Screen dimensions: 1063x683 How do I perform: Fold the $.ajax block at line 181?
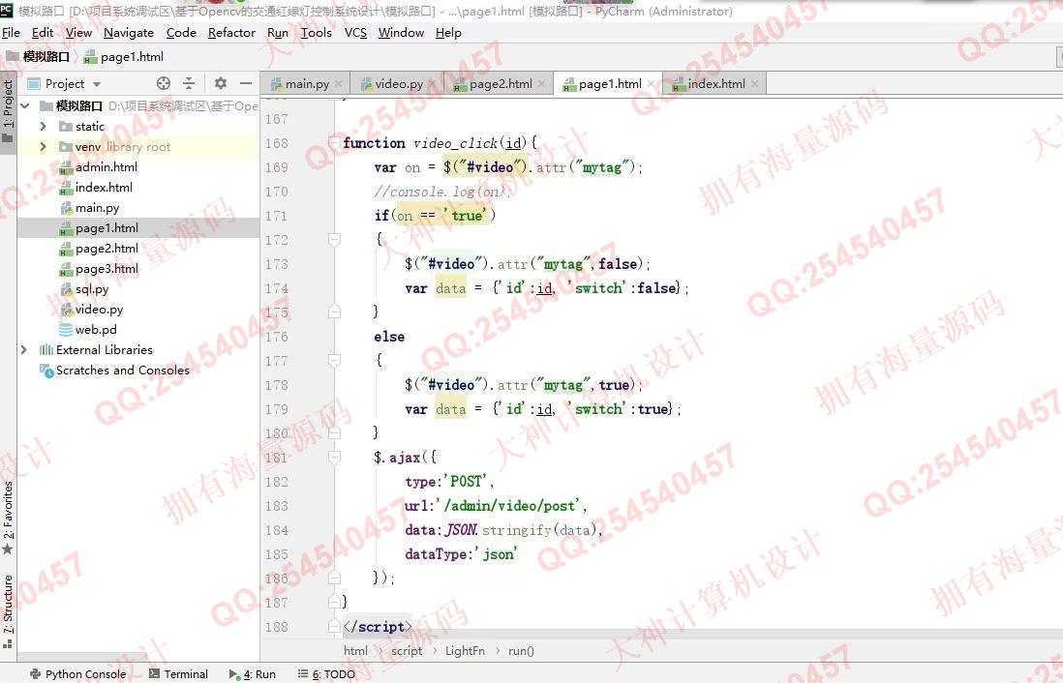(334, 458)
